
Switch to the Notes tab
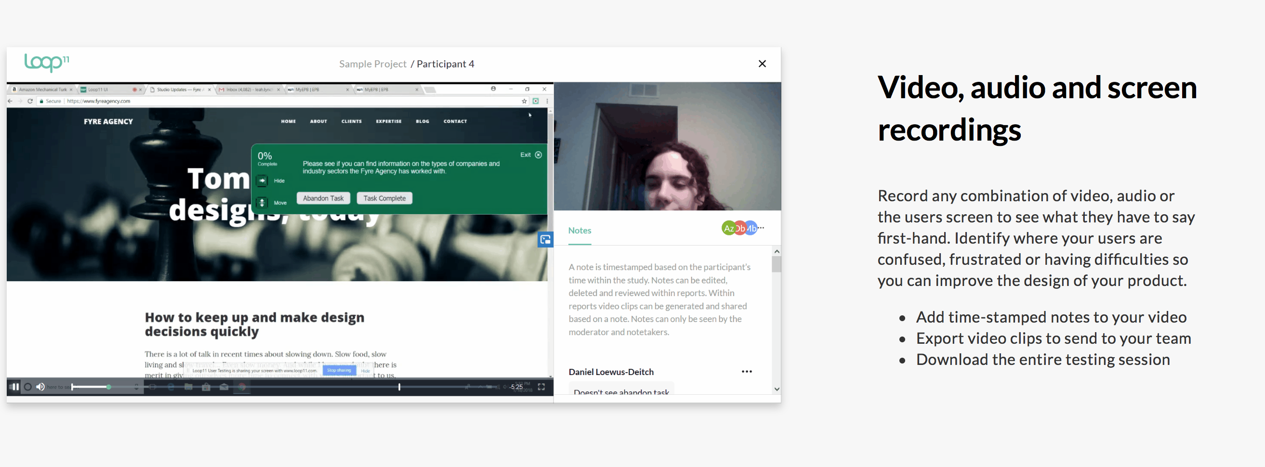point(580,231)
